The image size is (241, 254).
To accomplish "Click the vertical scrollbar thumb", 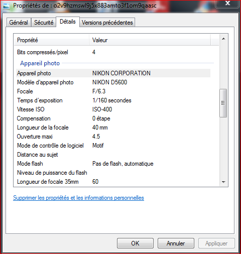I will pyautogui.click(x=223, y=103).
